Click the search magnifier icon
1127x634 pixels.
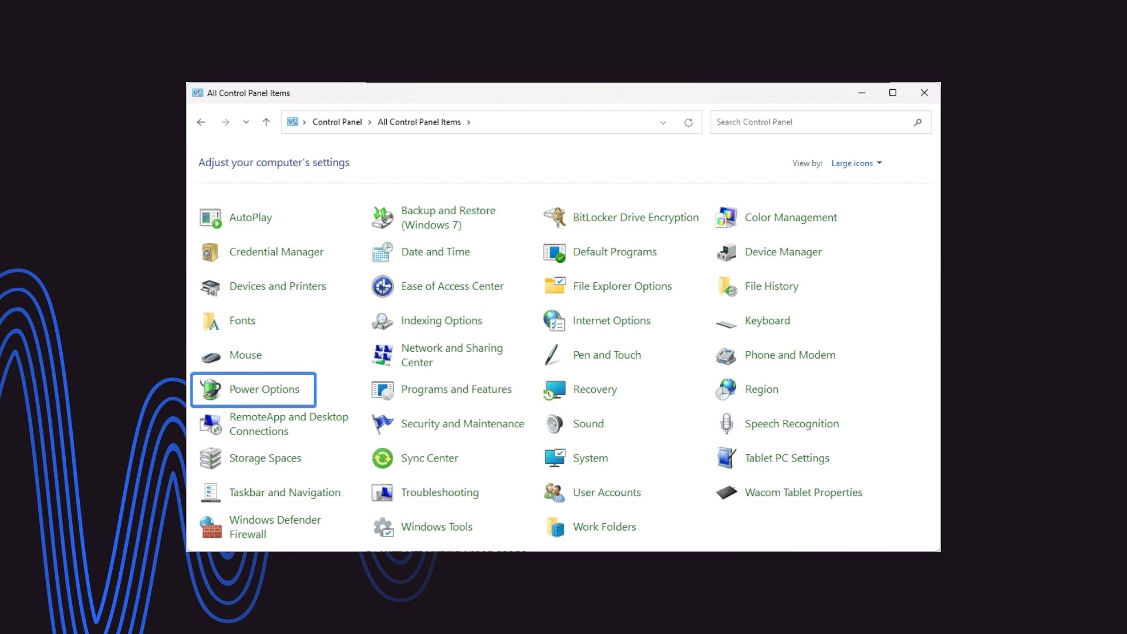[918, 122]
